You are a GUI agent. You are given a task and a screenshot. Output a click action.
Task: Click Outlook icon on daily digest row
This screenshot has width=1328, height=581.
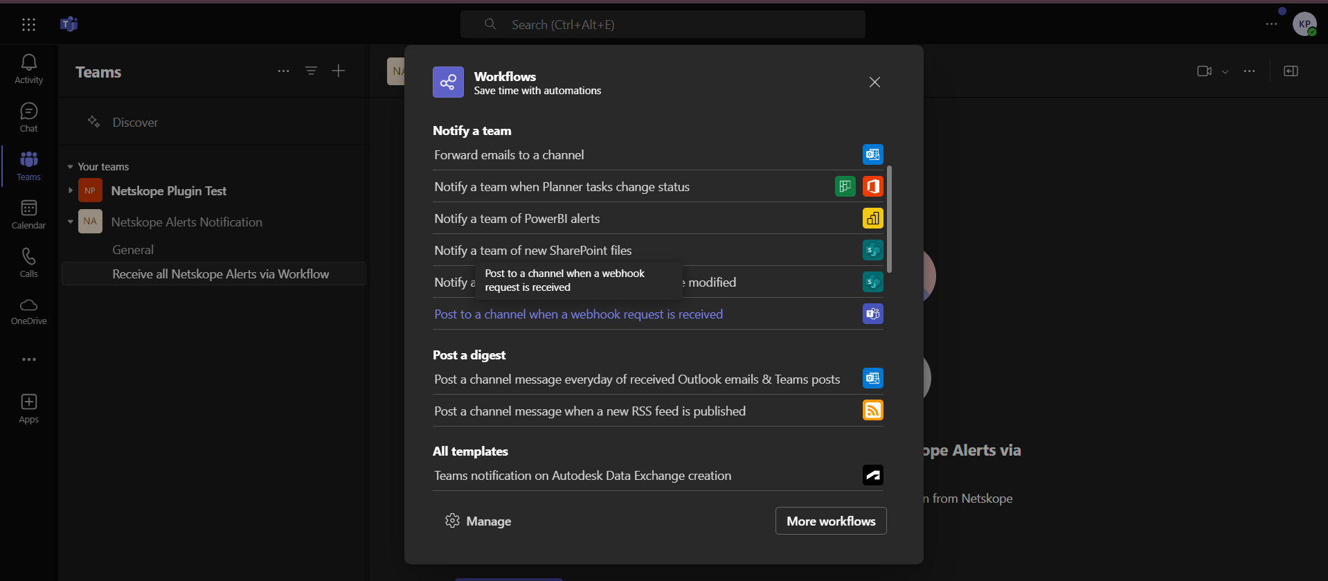[x=872, y=378]
